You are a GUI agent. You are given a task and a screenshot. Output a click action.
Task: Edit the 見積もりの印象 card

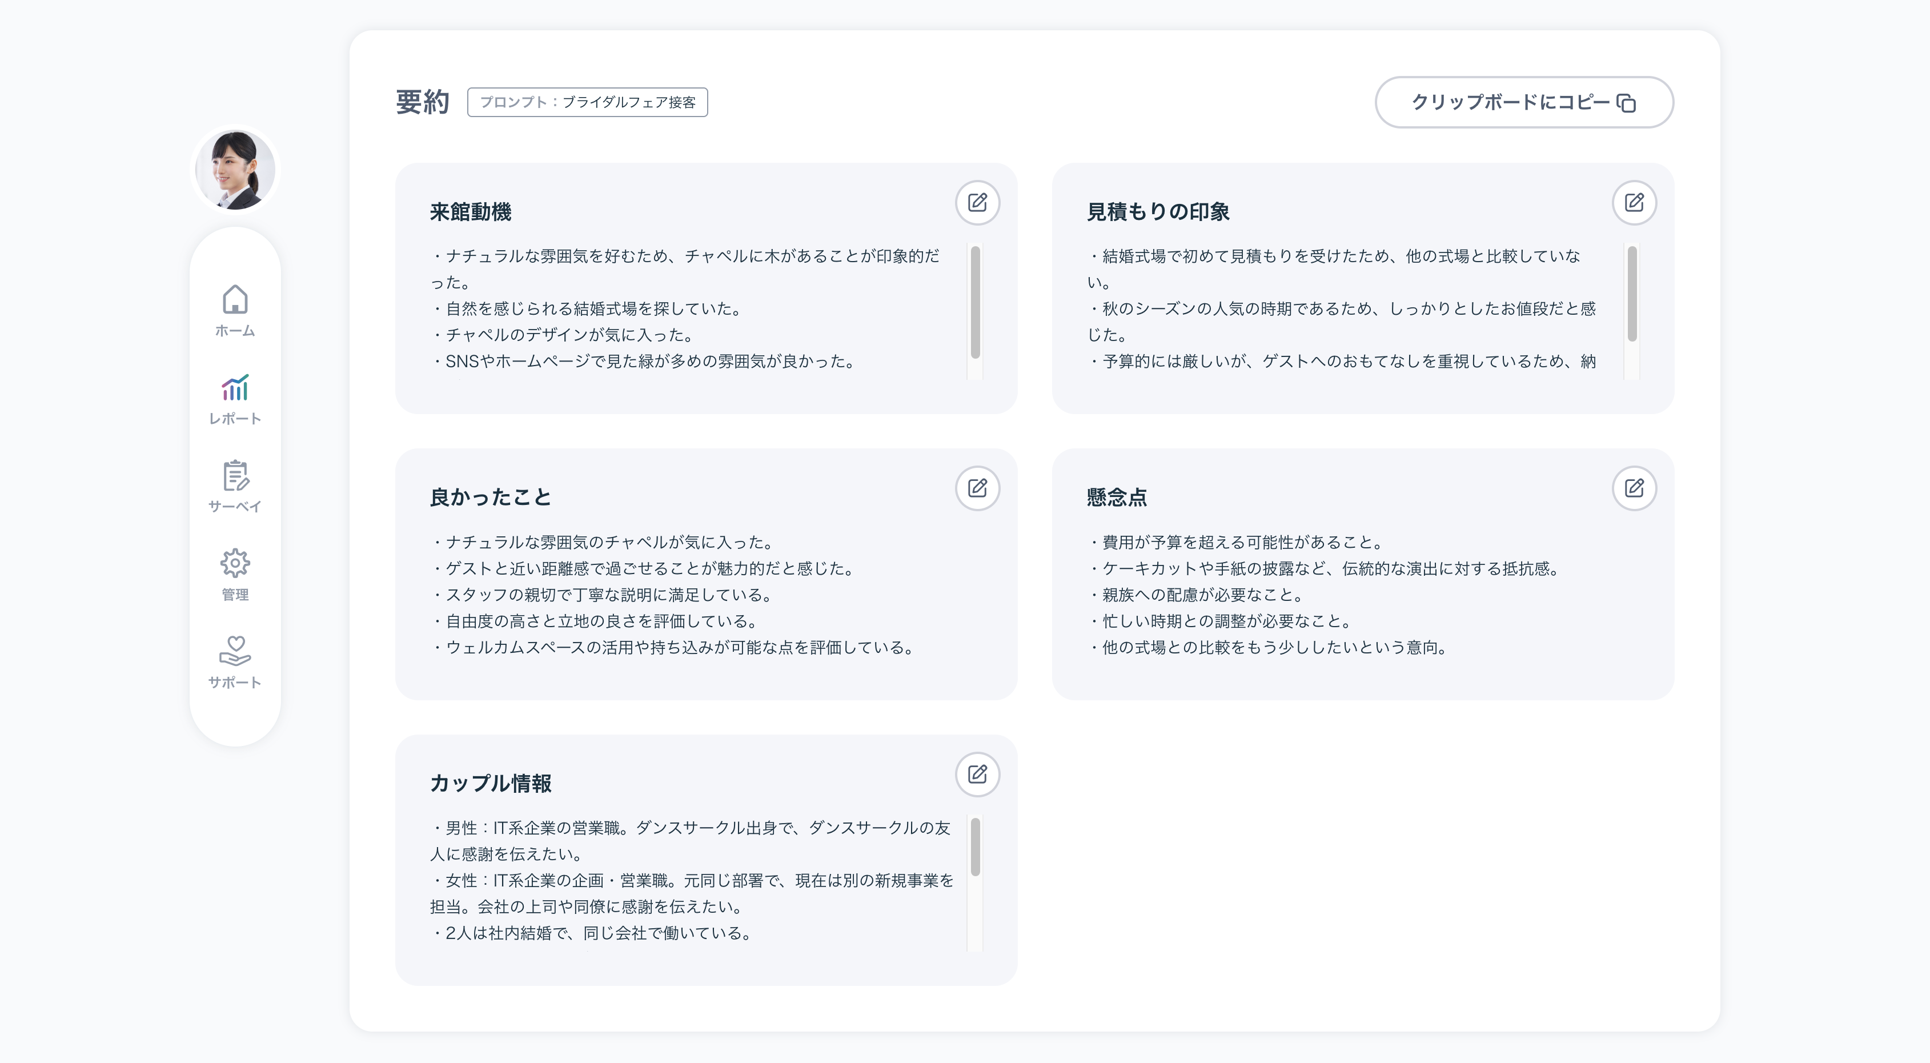(x=1634, y=202)
